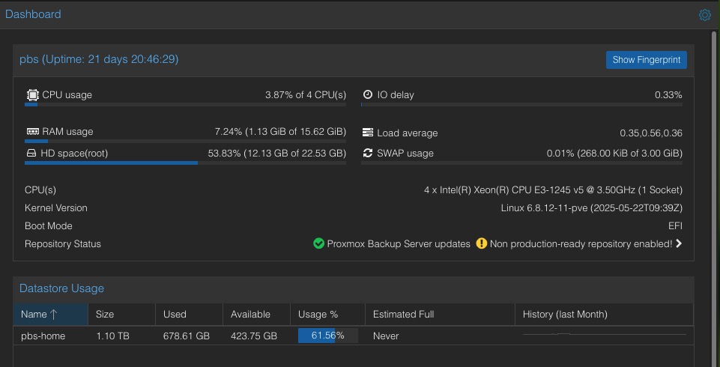Click the CPU usage chip icon
The image size is (720, 367).
[32, 95]
